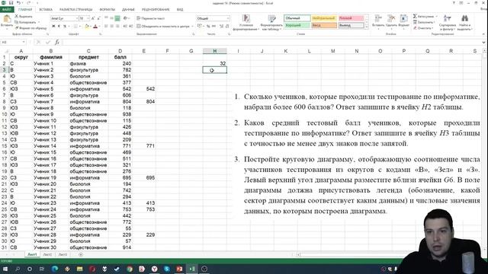Click AutoSum (Автосумма) sigma icon
Image resolution: width=488 pixels, height=274 pixels.
click(415, 16)
